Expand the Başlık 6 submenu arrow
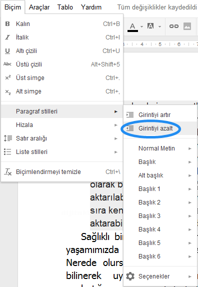 (190, 256)
